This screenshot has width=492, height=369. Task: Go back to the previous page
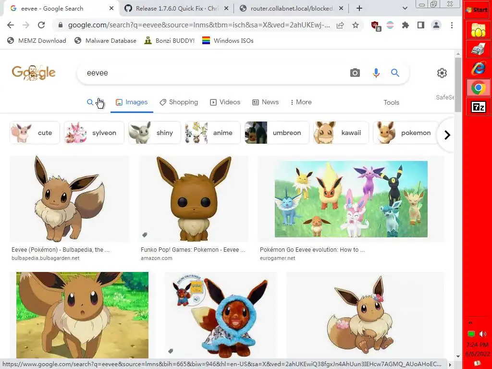click(11, 25)
